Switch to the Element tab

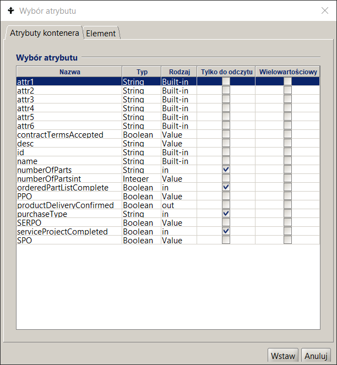point(101,33)
